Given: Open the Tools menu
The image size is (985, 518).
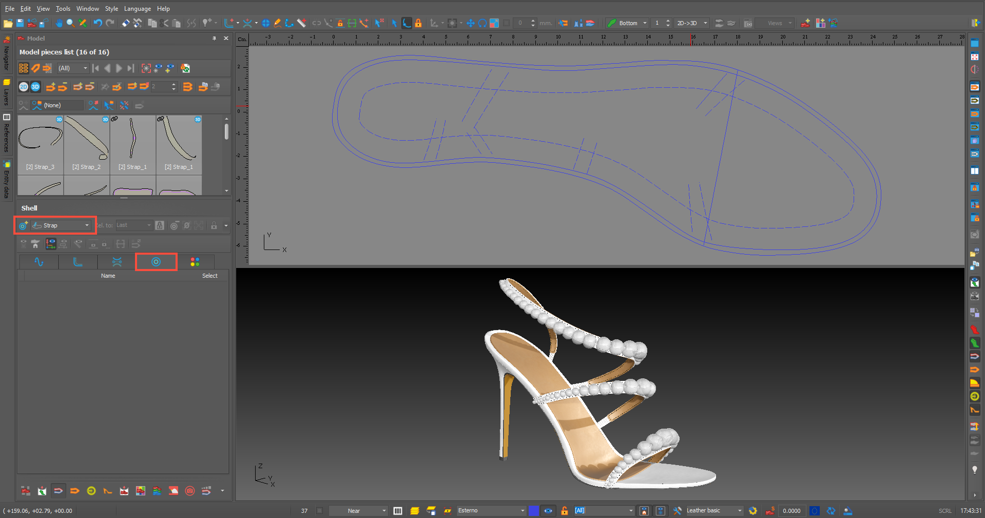Looking at the screenshot, I should (x=63, y=9).
